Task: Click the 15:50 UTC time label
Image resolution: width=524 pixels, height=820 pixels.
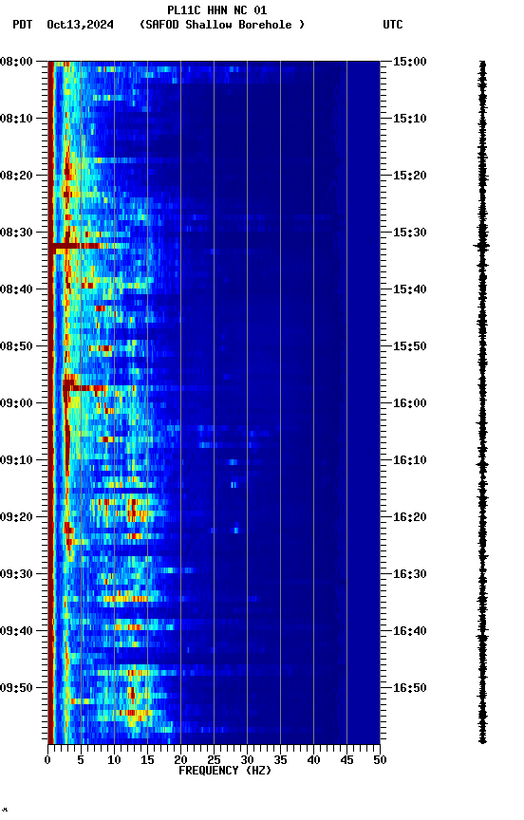Action: 410,346
